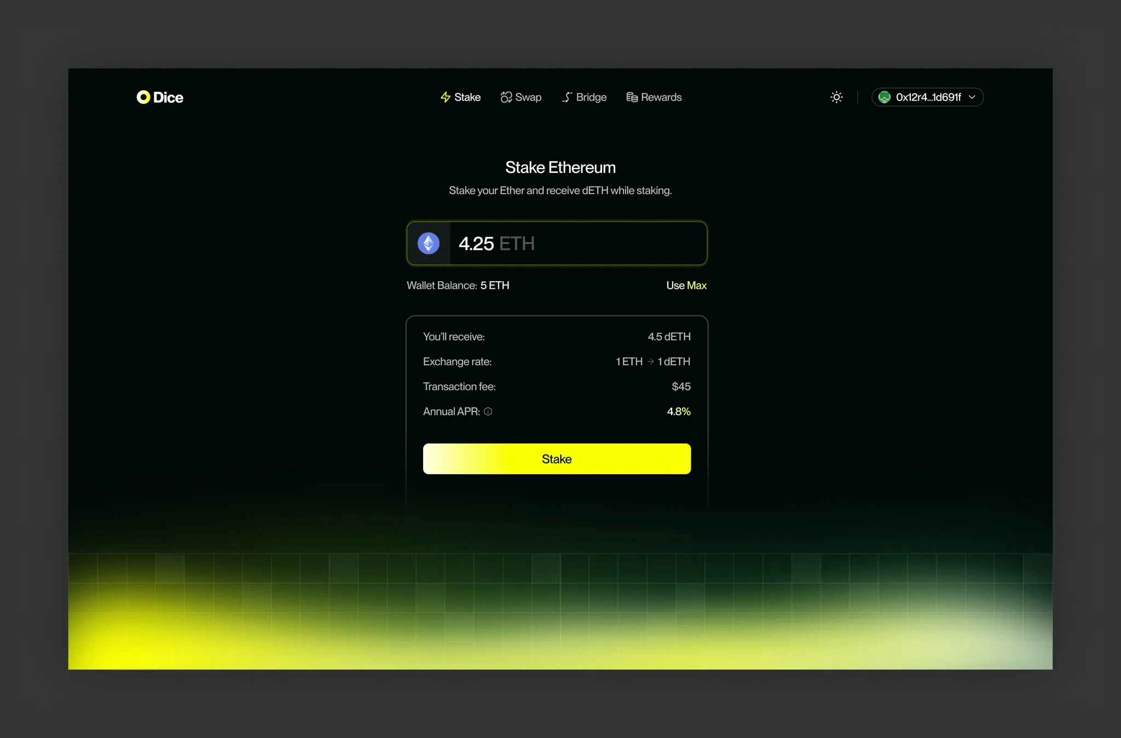Click the 4.8% APR value
This screenshot has height=738, width=1121.
pyautogui.click(x=679, y=411)
